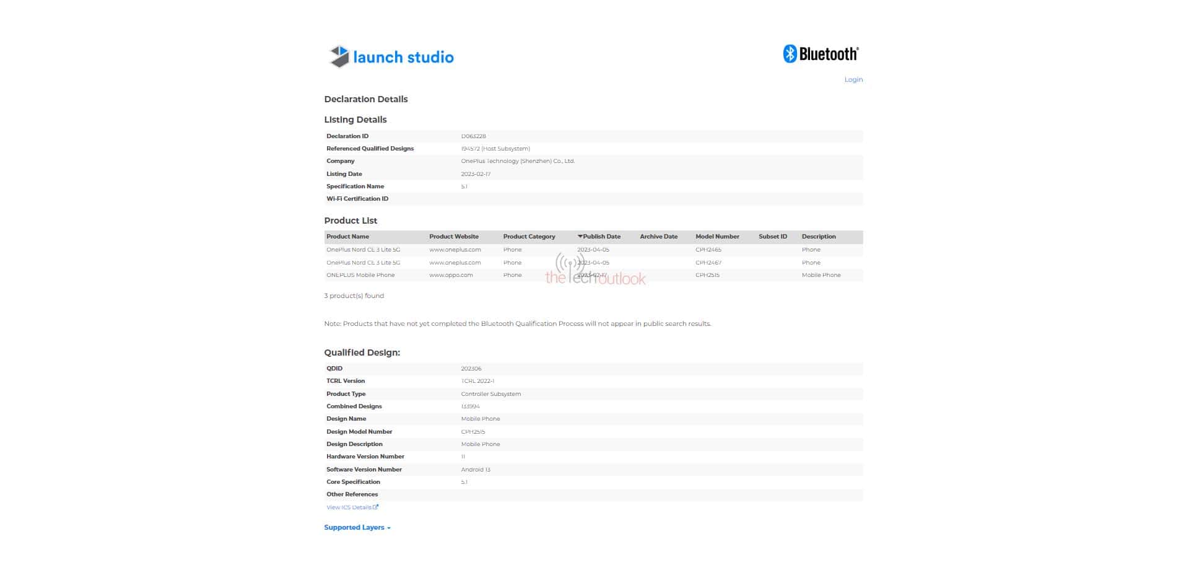
Task: Click the Controller Subsystem product type value
Action: tap(491, 394)
